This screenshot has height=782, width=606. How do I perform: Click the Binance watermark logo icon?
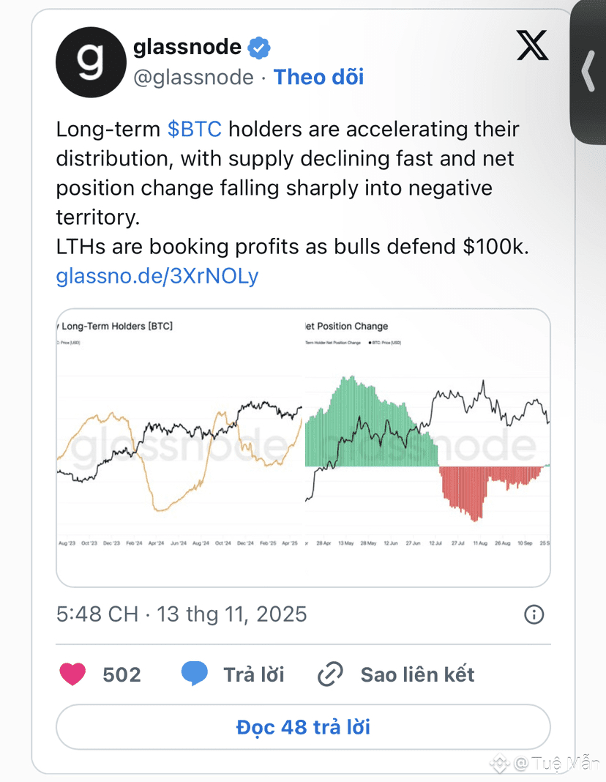(499, 764)
